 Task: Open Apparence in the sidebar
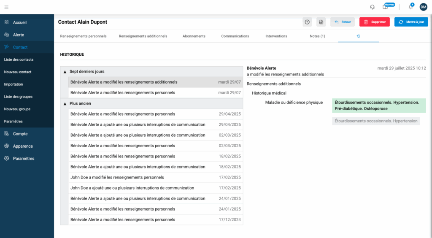22,146
